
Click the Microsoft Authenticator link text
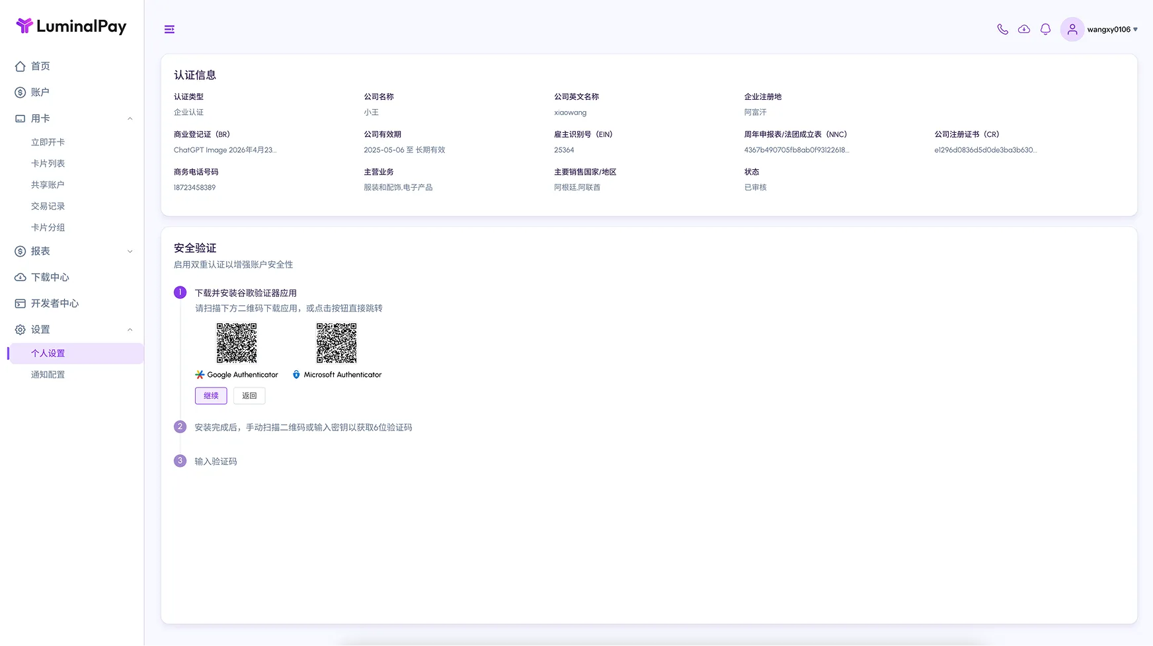(342, 374)
